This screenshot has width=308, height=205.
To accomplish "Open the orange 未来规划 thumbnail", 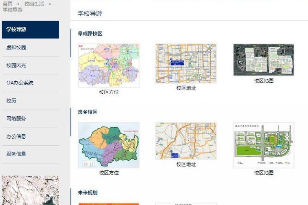I will (109, 203).
